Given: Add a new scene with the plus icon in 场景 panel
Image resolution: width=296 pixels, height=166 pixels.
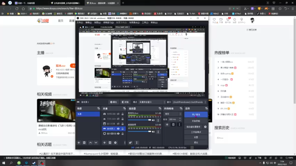Looking at the screenshot, I should click(79, 143).
